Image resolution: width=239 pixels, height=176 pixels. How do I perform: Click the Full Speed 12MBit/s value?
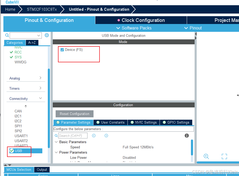pyautogui.click(x=138, y=147)
